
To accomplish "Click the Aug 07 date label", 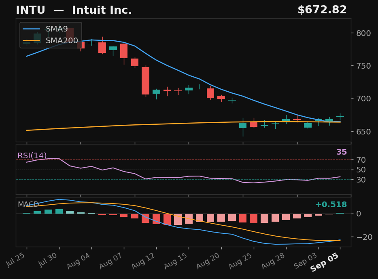I will 111,261.
